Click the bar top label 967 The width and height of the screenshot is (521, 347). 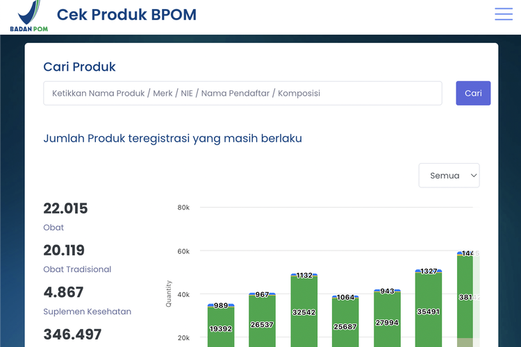(x=262, y=294)
